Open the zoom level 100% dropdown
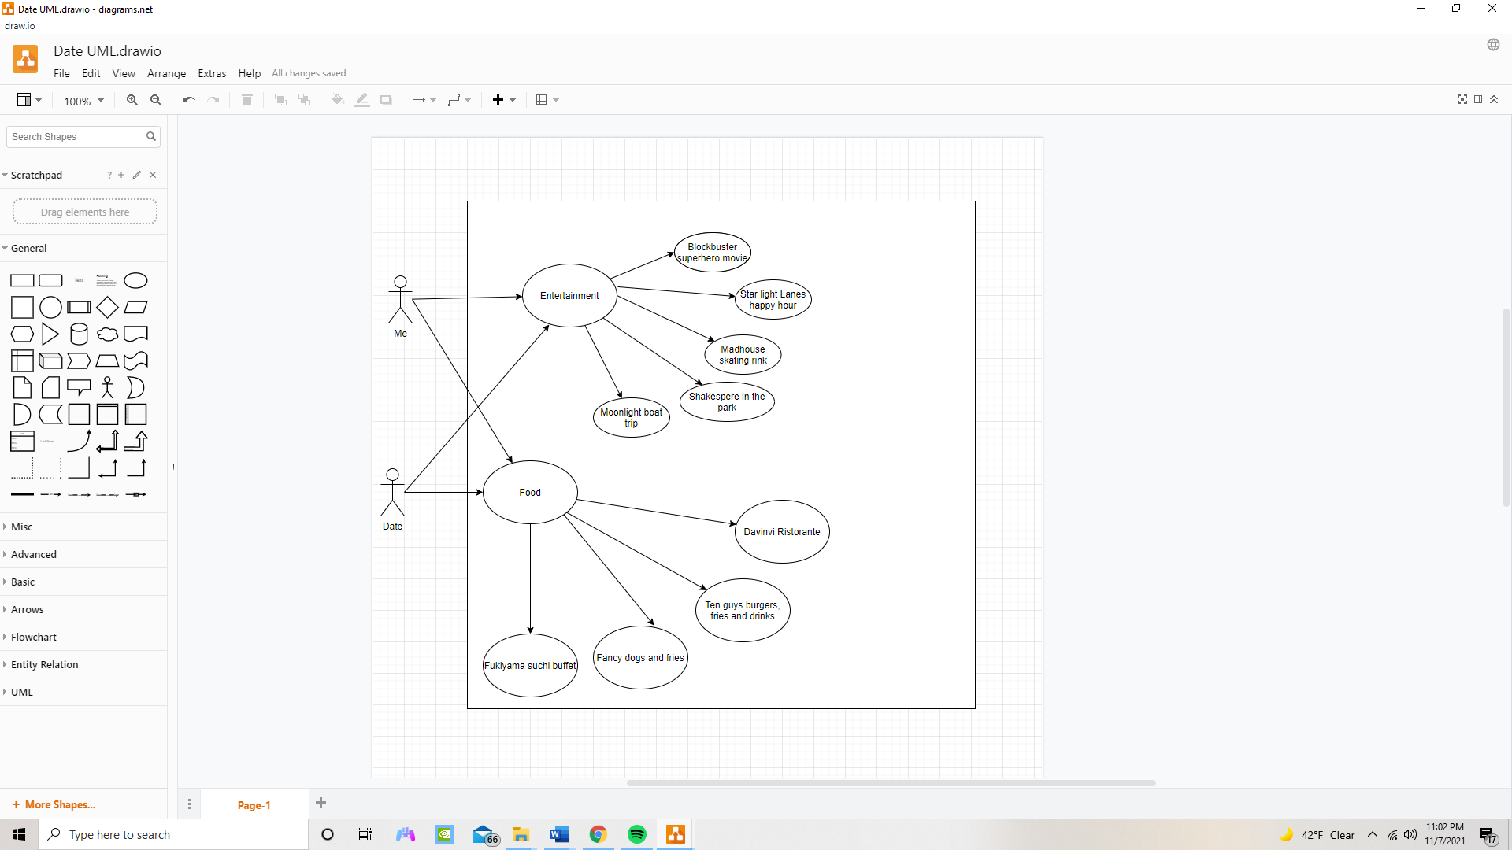Image resolution: width=1512 pixels, height=850 pixels. pyautogui.click(x=83, y=101)
